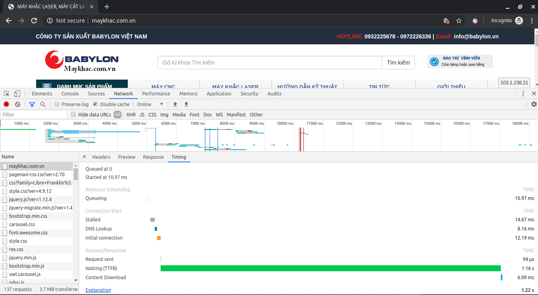Check the Hide data URLs checkbox
The image size is (538, 295).
tap(73, 114)
